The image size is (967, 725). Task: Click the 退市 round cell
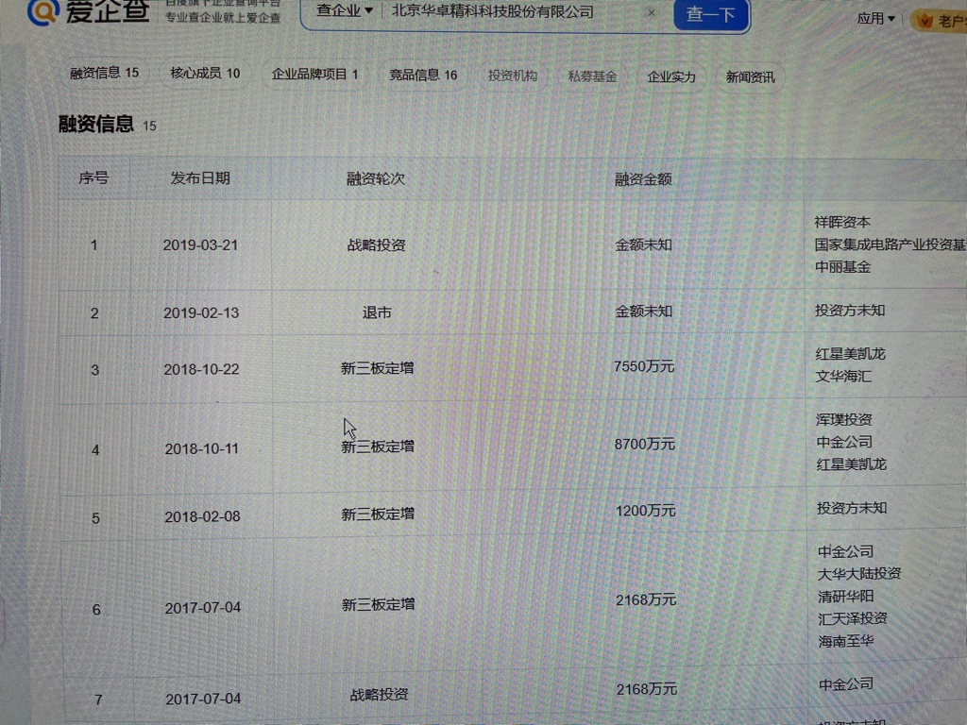[x=376, y=312]
